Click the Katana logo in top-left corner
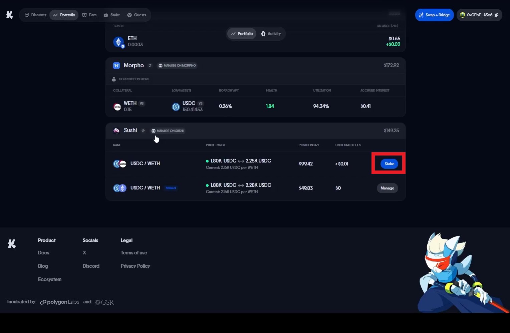 [x=10, y=15]
